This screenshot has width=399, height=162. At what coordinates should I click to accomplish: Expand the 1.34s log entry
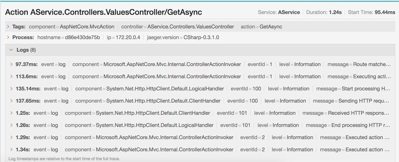(x=11, y=150)
